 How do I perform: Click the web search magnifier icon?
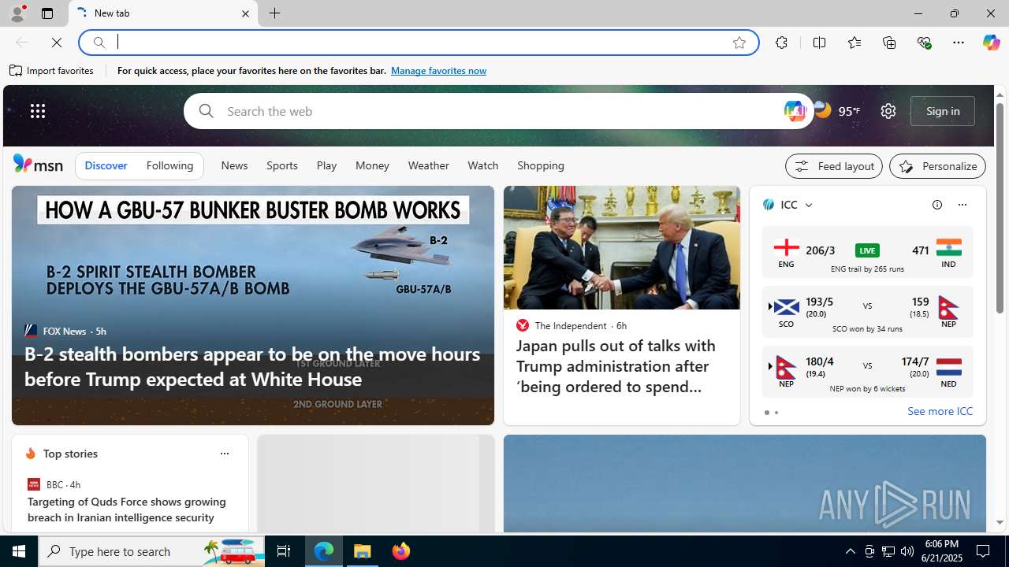click(206, 111)
